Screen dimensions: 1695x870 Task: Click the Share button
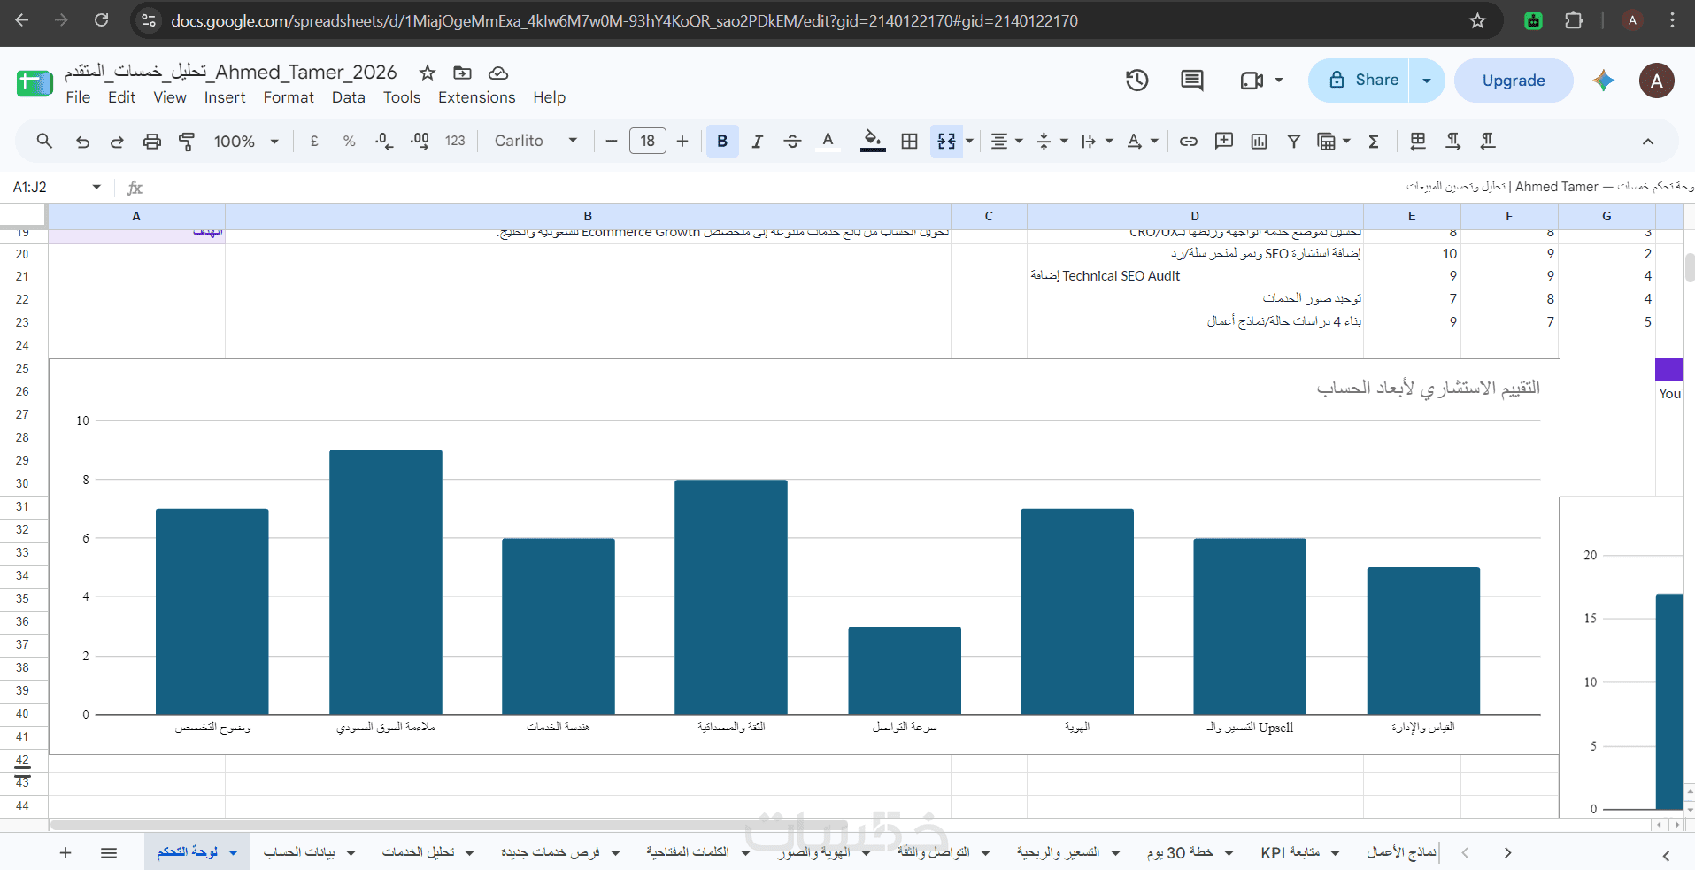1365,81
